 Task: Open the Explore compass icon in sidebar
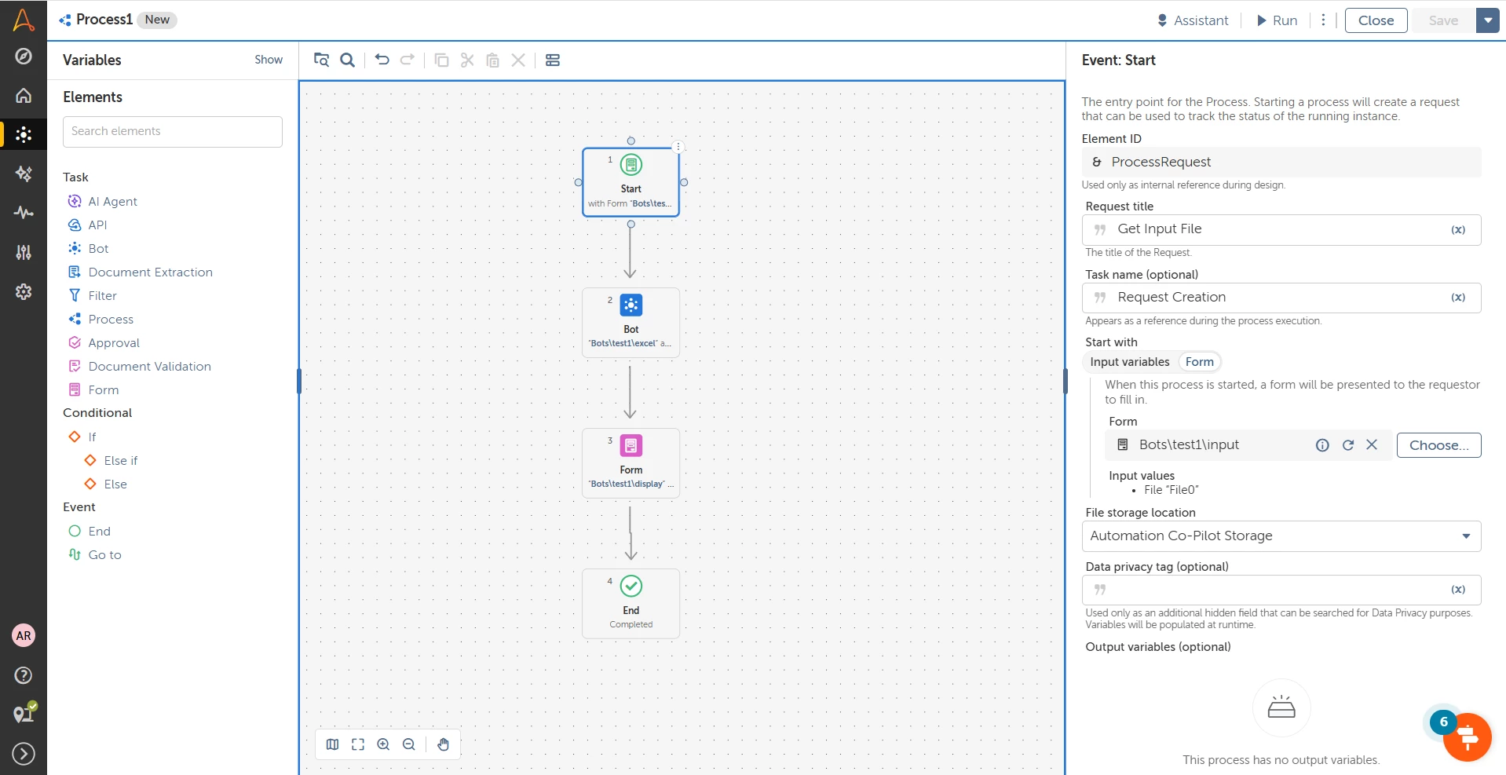pyautogui.click(x=24, y=57)
